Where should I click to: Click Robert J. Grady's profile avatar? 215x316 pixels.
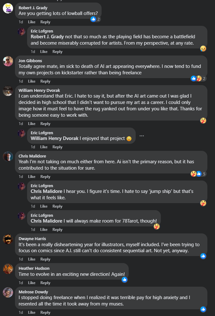pos(8,8)
